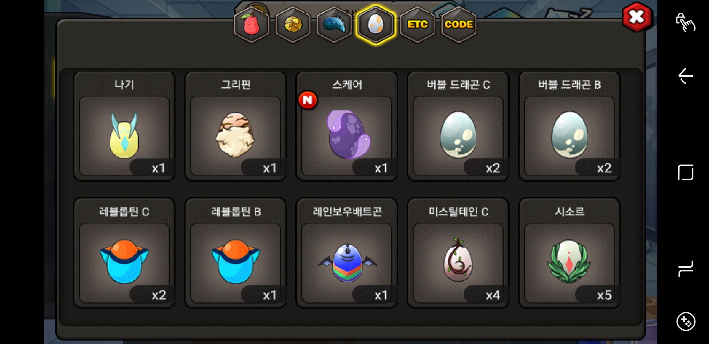
Task: Select the 미스틸테인 C vine egg
Action: (458, 253)
